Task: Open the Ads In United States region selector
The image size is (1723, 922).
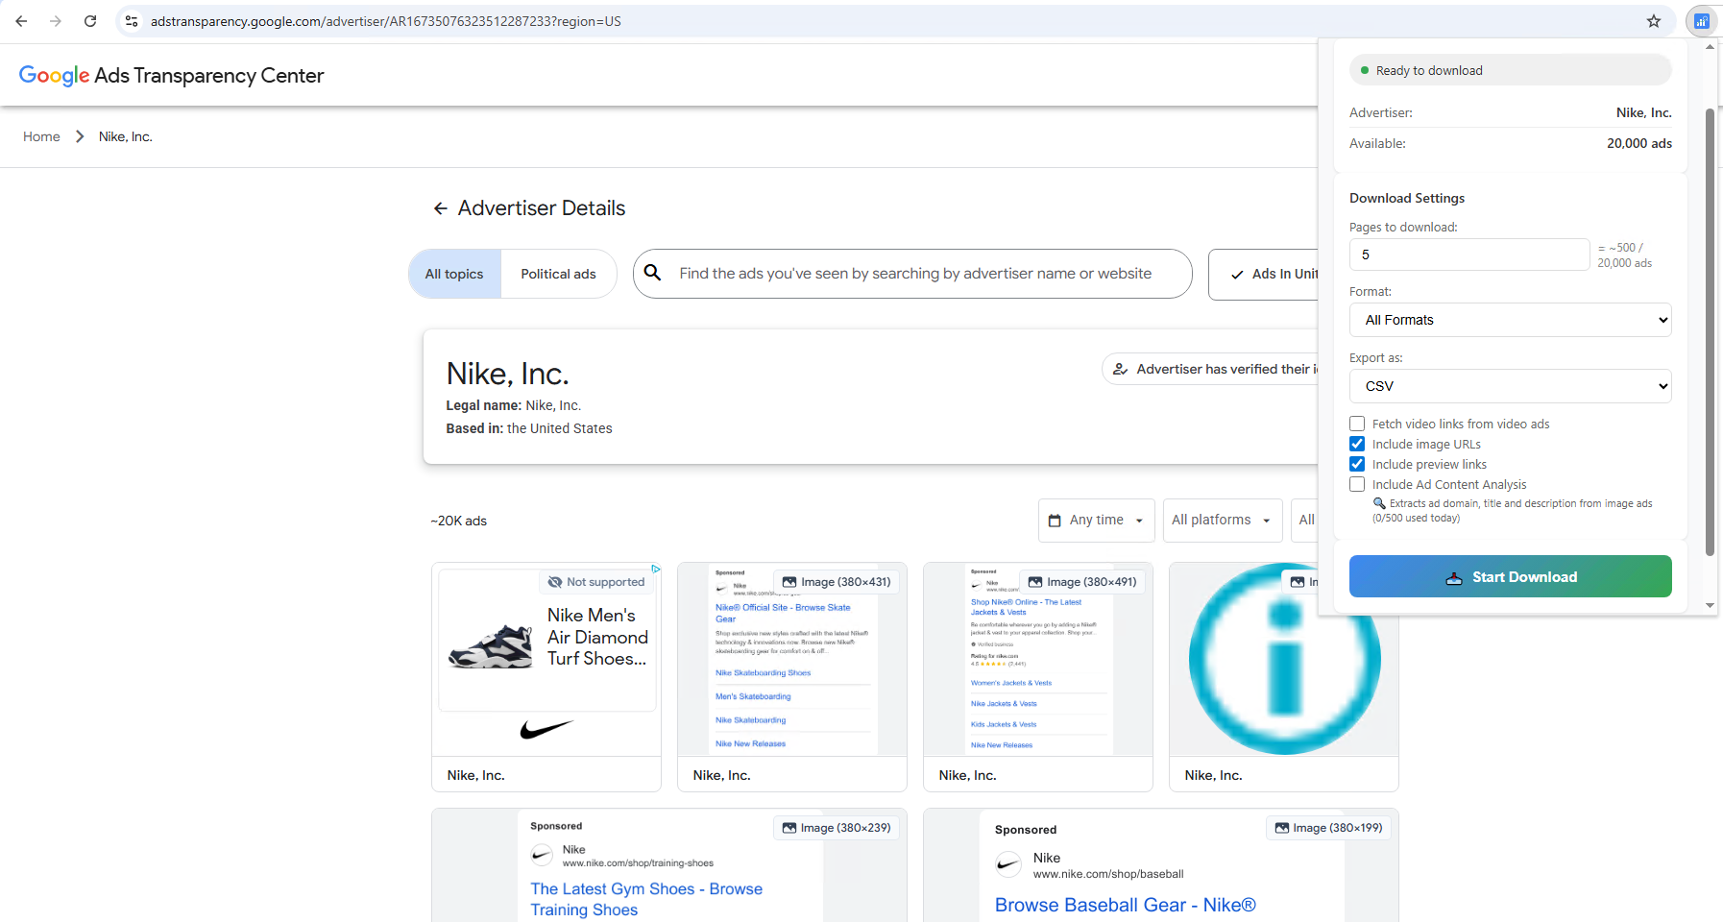Action: click(1264, 275)
